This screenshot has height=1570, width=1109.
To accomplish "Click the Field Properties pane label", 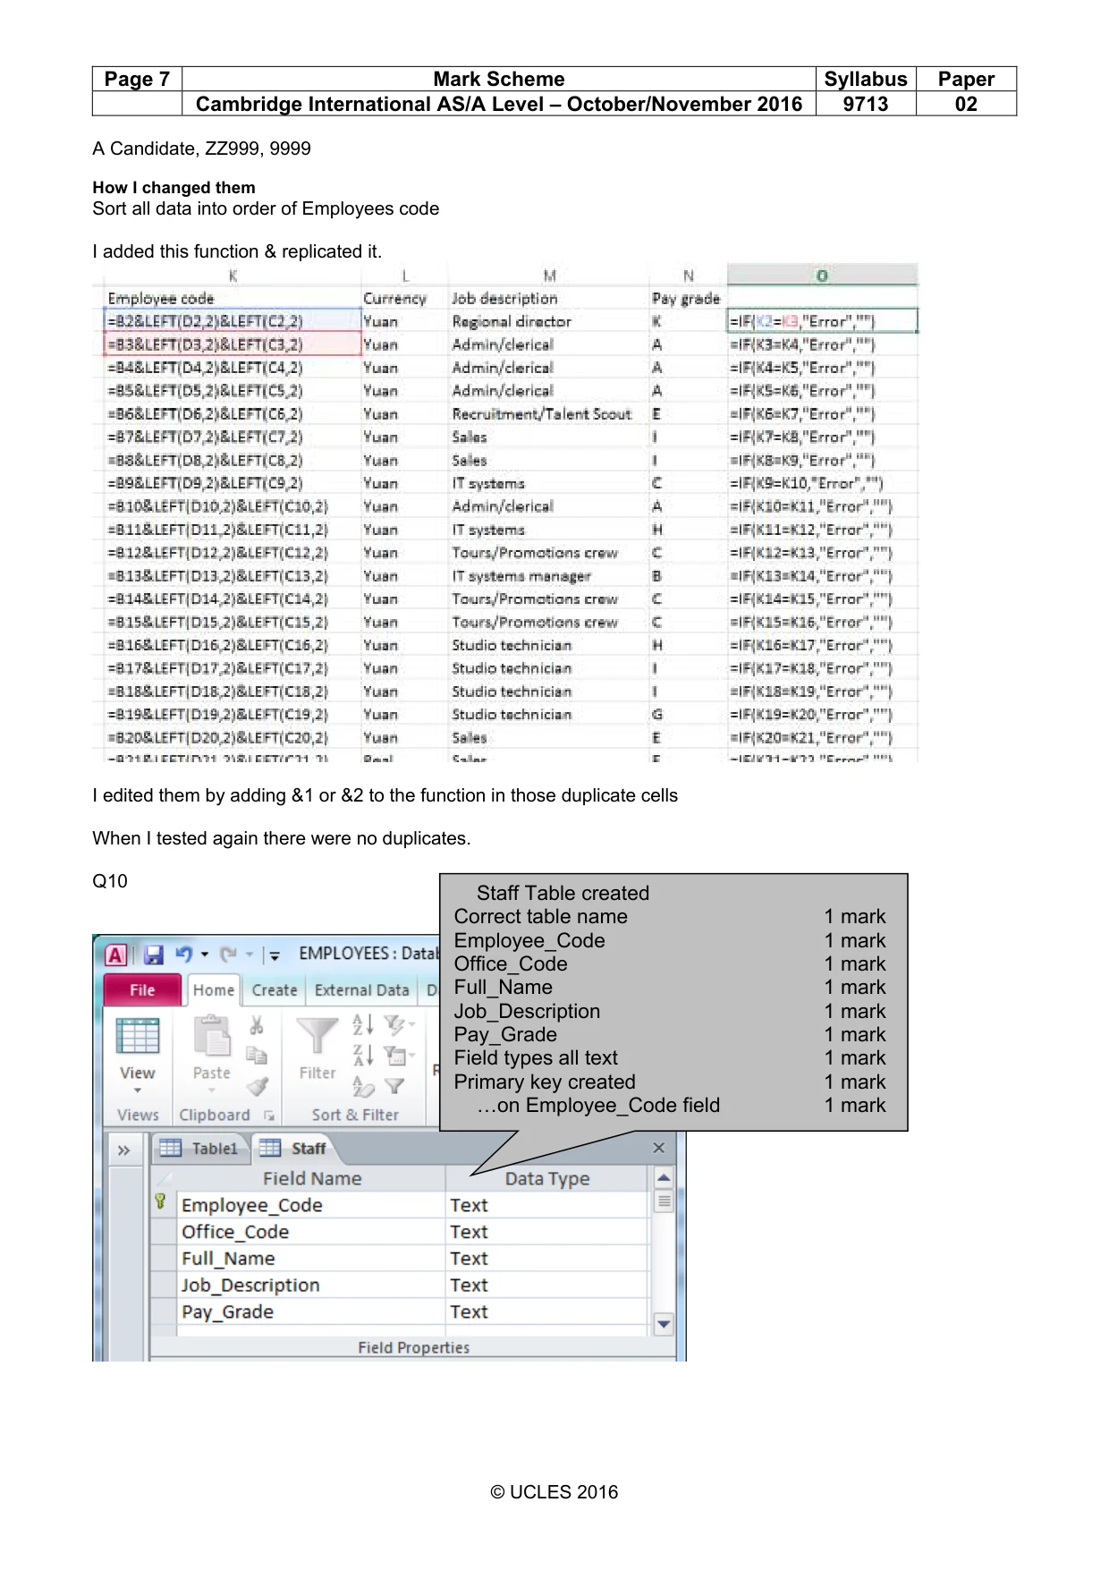I will (x=413, y=1347).
